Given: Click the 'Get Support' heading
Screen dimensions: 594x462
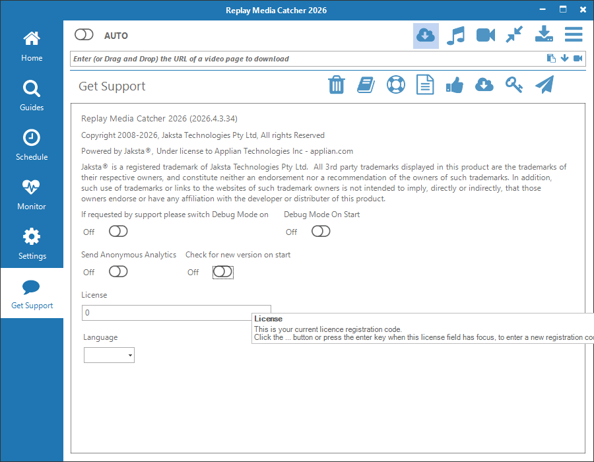Looking at the screenshot, I should 112,86.
